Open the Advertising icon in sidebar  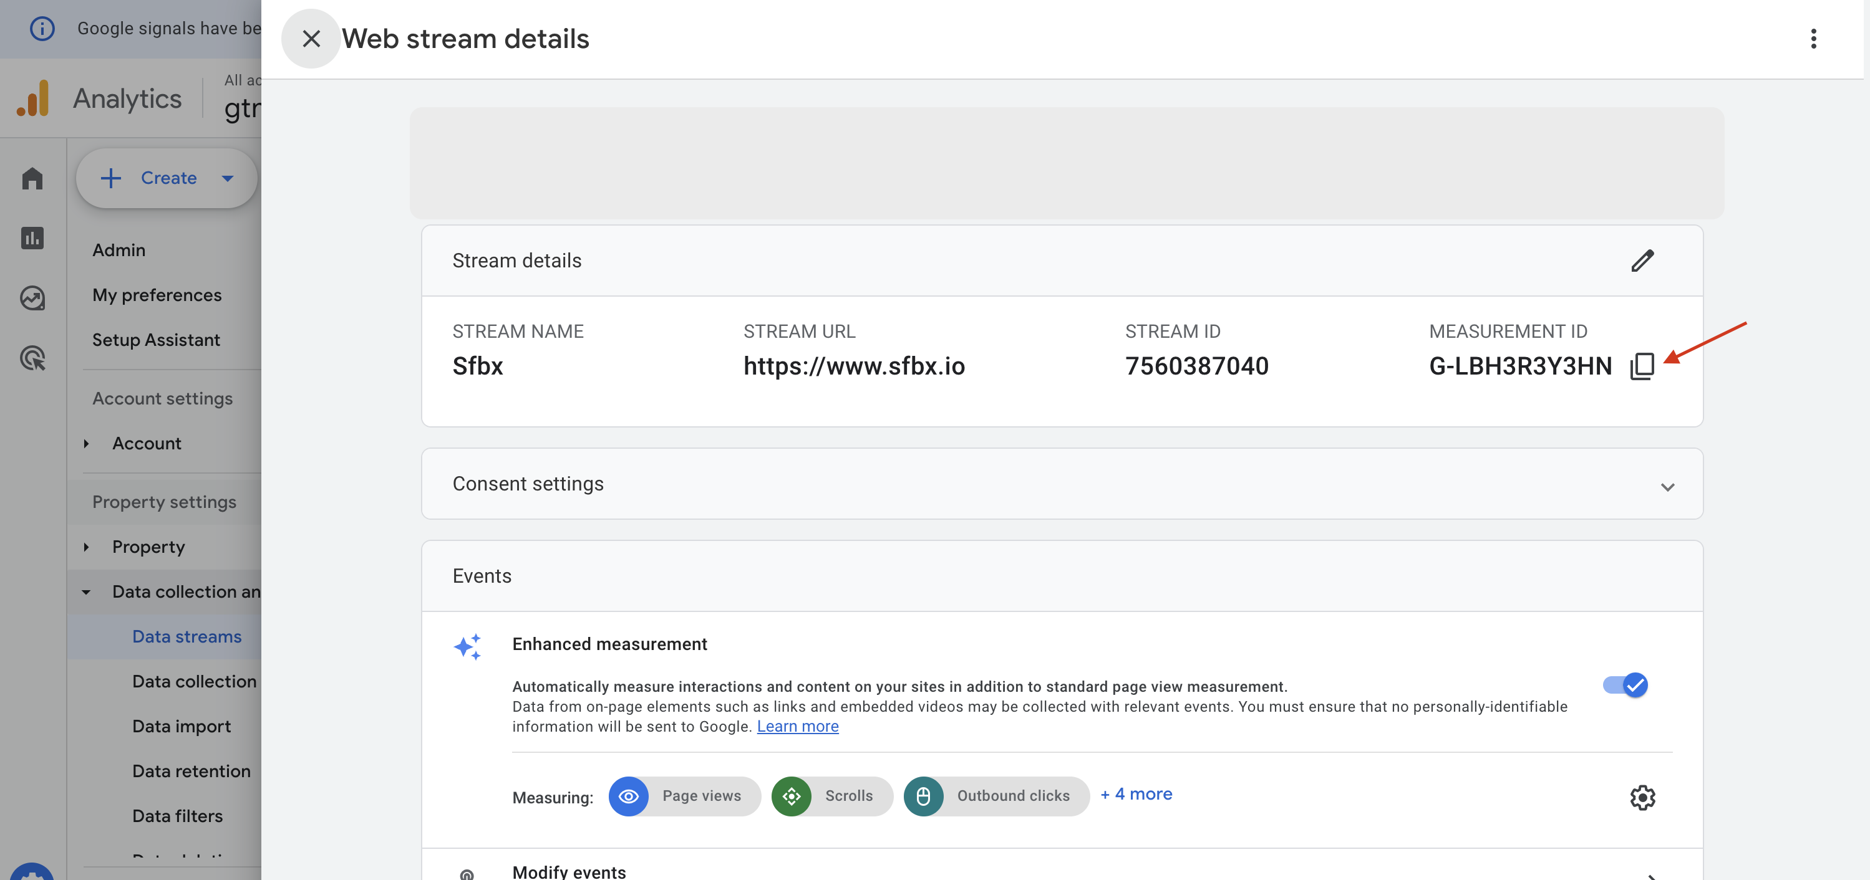coord(32,358)
